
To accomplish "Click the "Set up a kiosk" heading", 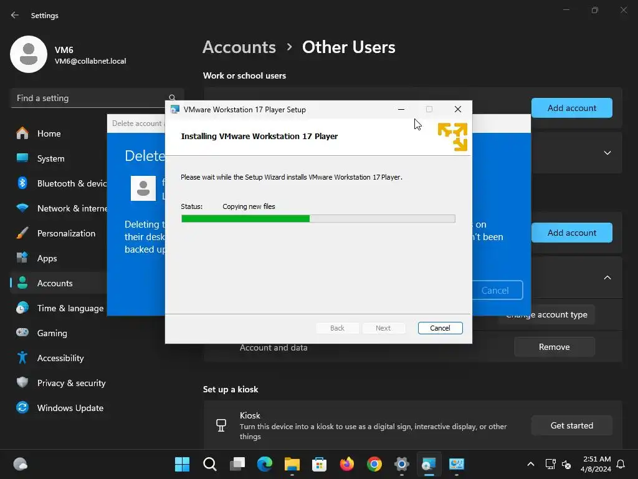I will coord(231,389).
